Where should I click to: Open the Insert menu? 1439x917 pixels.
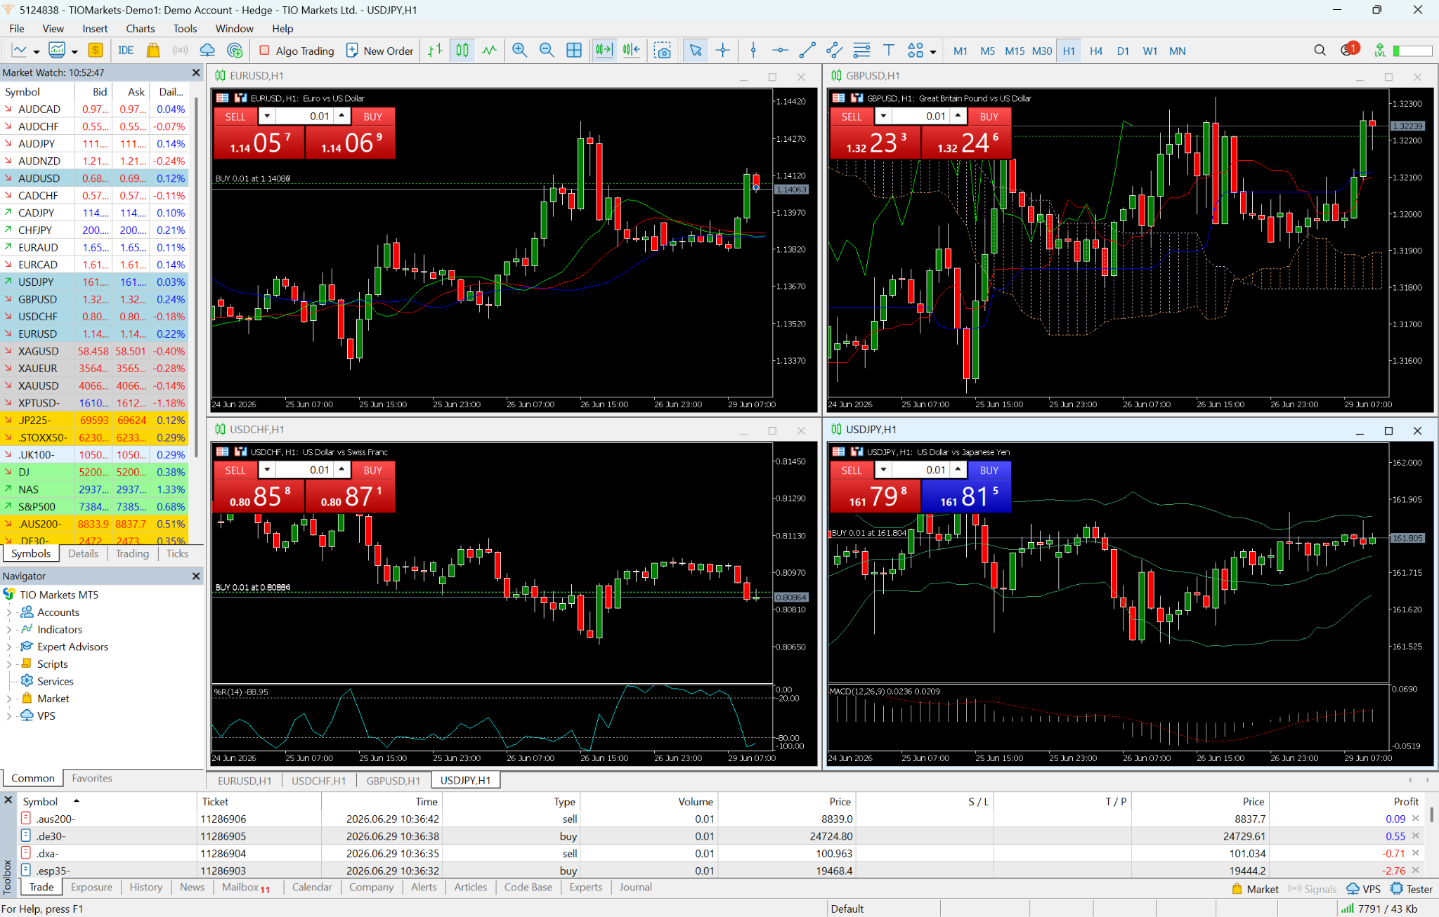point(95,29)
